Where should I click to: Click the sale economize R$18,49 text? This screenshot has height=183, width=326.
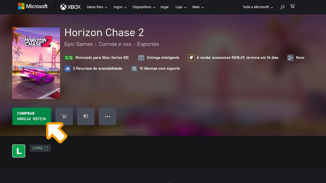coord(238,57)
